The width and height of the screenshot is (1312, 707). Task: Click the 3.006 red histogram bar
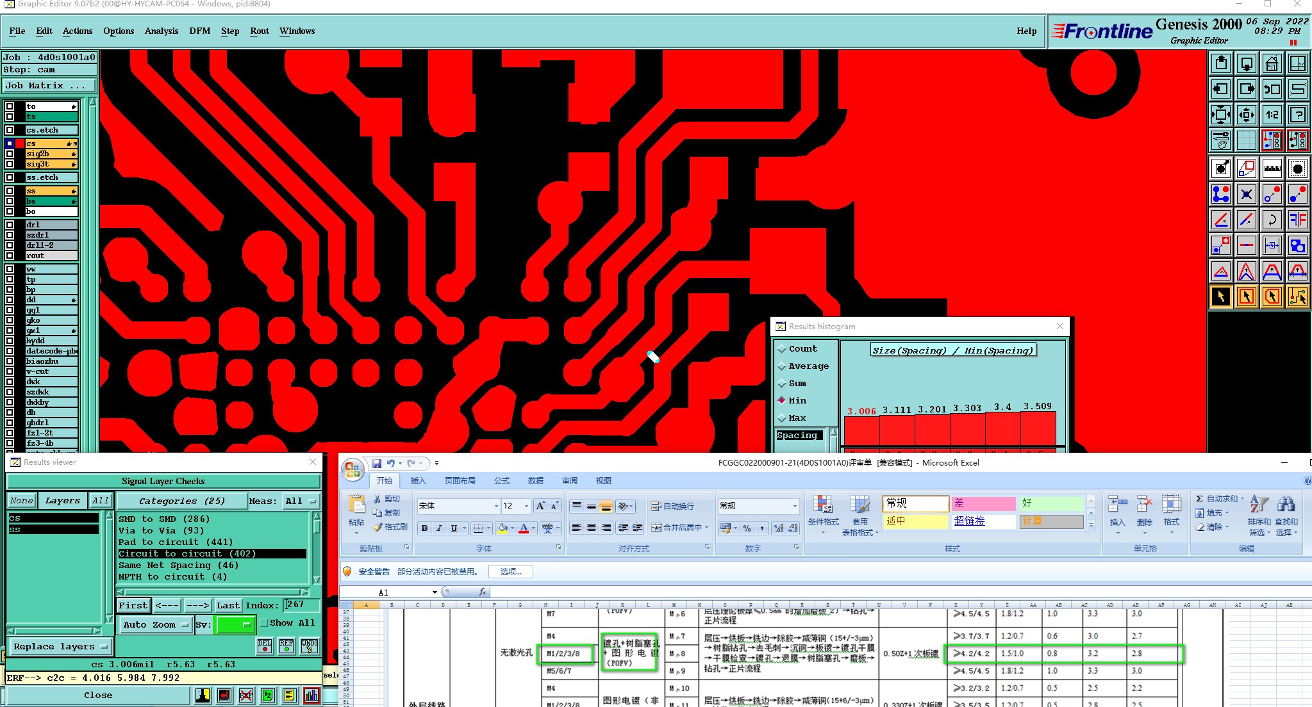(x=861, y=430)
